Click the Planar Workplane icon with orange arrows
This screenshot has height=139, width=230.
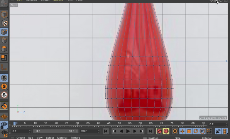[x=4, y=134]
